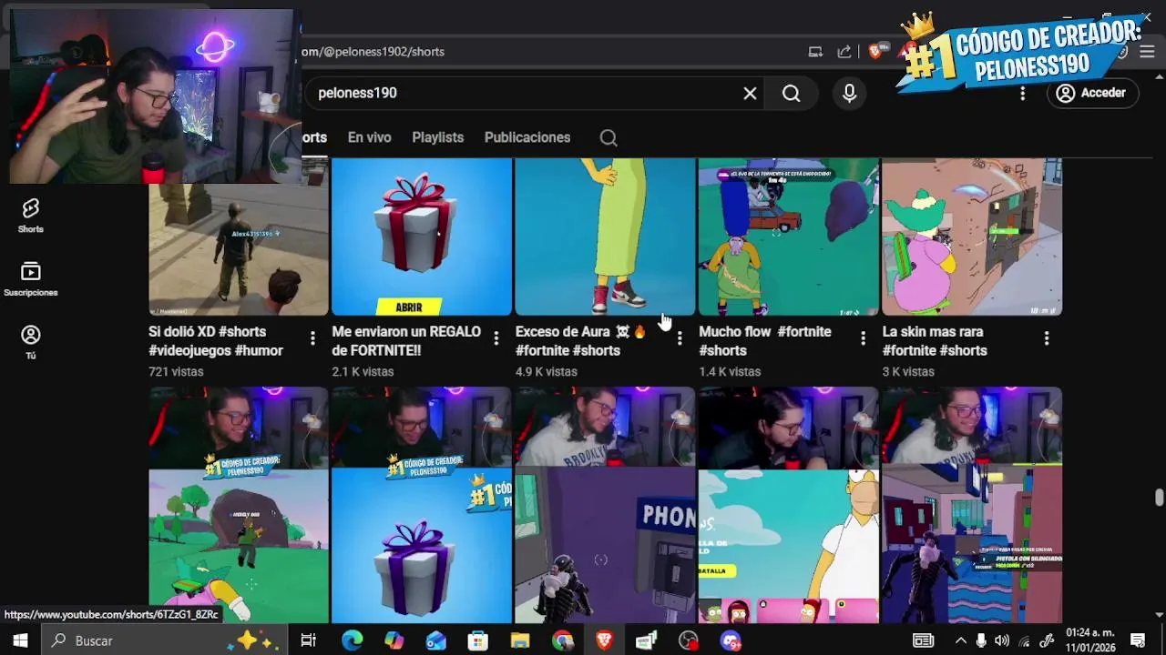The width and height of the screenshot is (1166, 655).
Task: Open File Explorer from the taskbar
Action: coord(520,640)
